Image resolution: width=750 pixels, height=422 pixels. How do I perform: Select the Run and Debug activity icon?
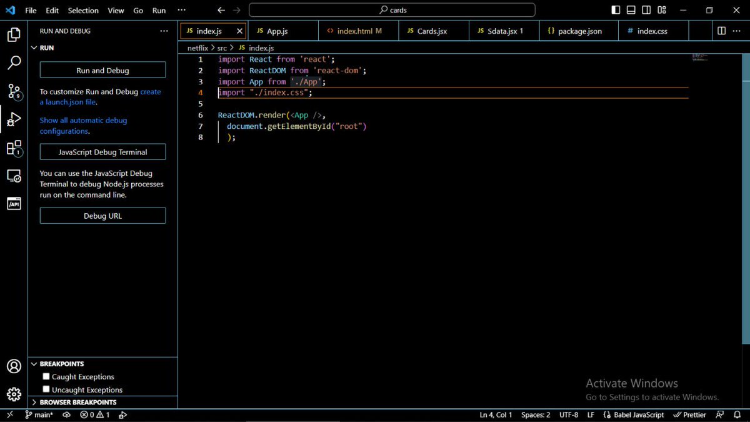point(14,119)
